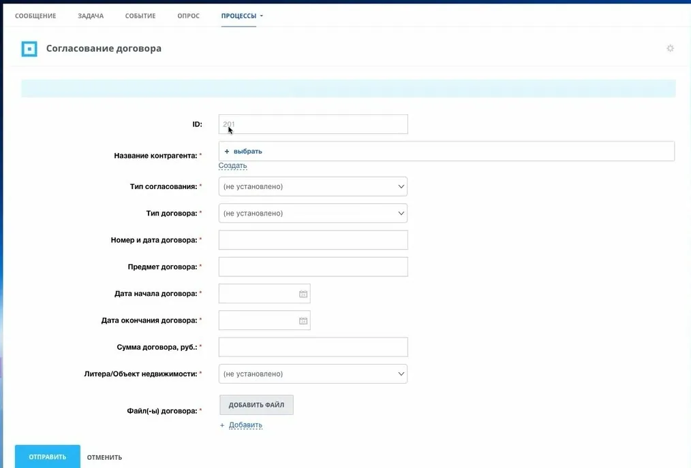Switch to the Задача tab
Viewport: 691px width, 468px height.
(91, 16)
